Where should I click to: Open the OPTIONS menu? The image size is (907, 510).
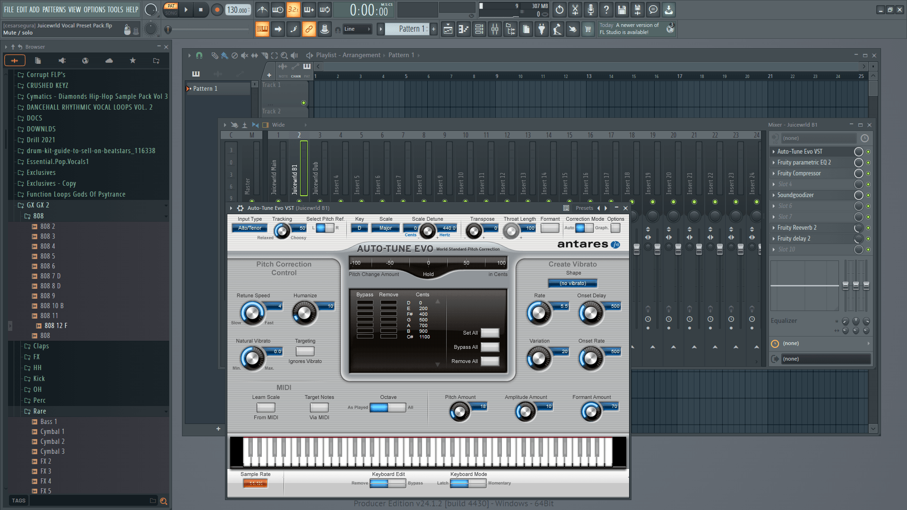[x=95, y=9]
